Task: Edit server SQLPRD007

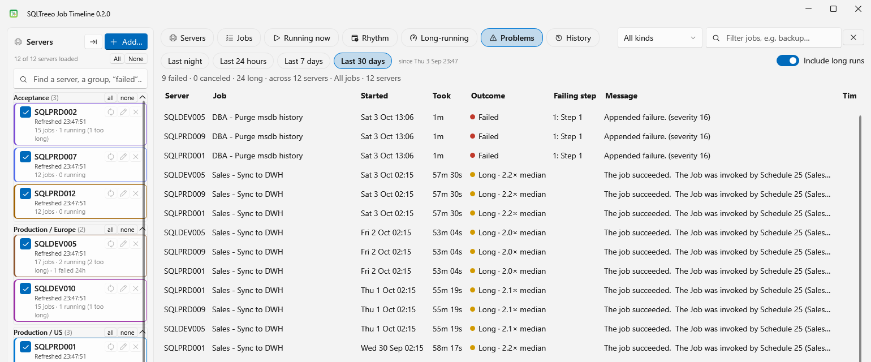Action: tap(123, 157)
